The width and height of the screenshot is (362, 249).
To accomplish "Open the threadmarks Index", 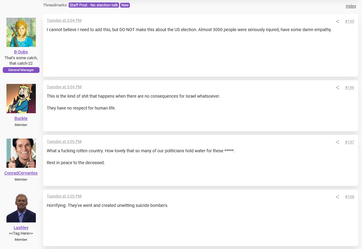I will (x=351, y=6).
